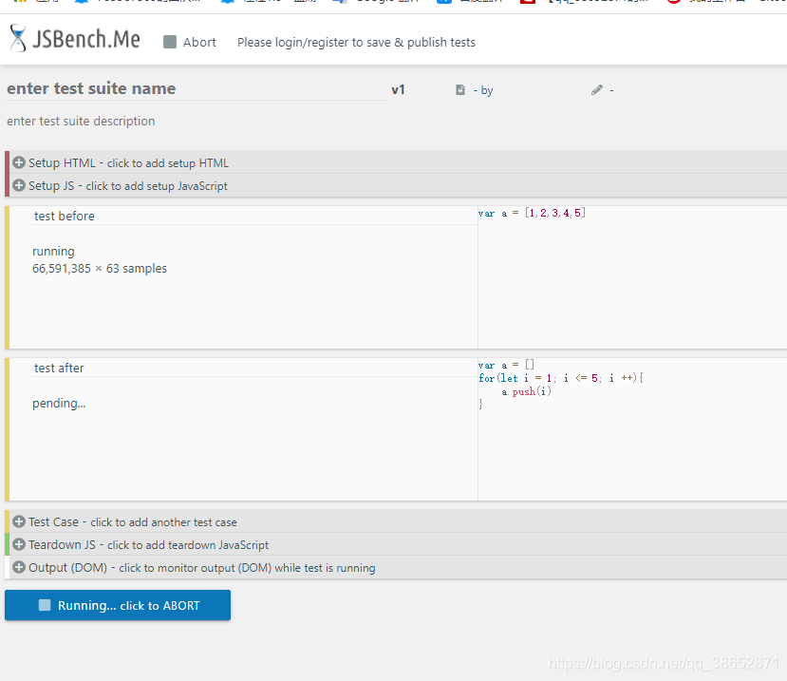Click the monitor output (DOM) label
The width and height of the screenshot is (787, 681).
247,568
